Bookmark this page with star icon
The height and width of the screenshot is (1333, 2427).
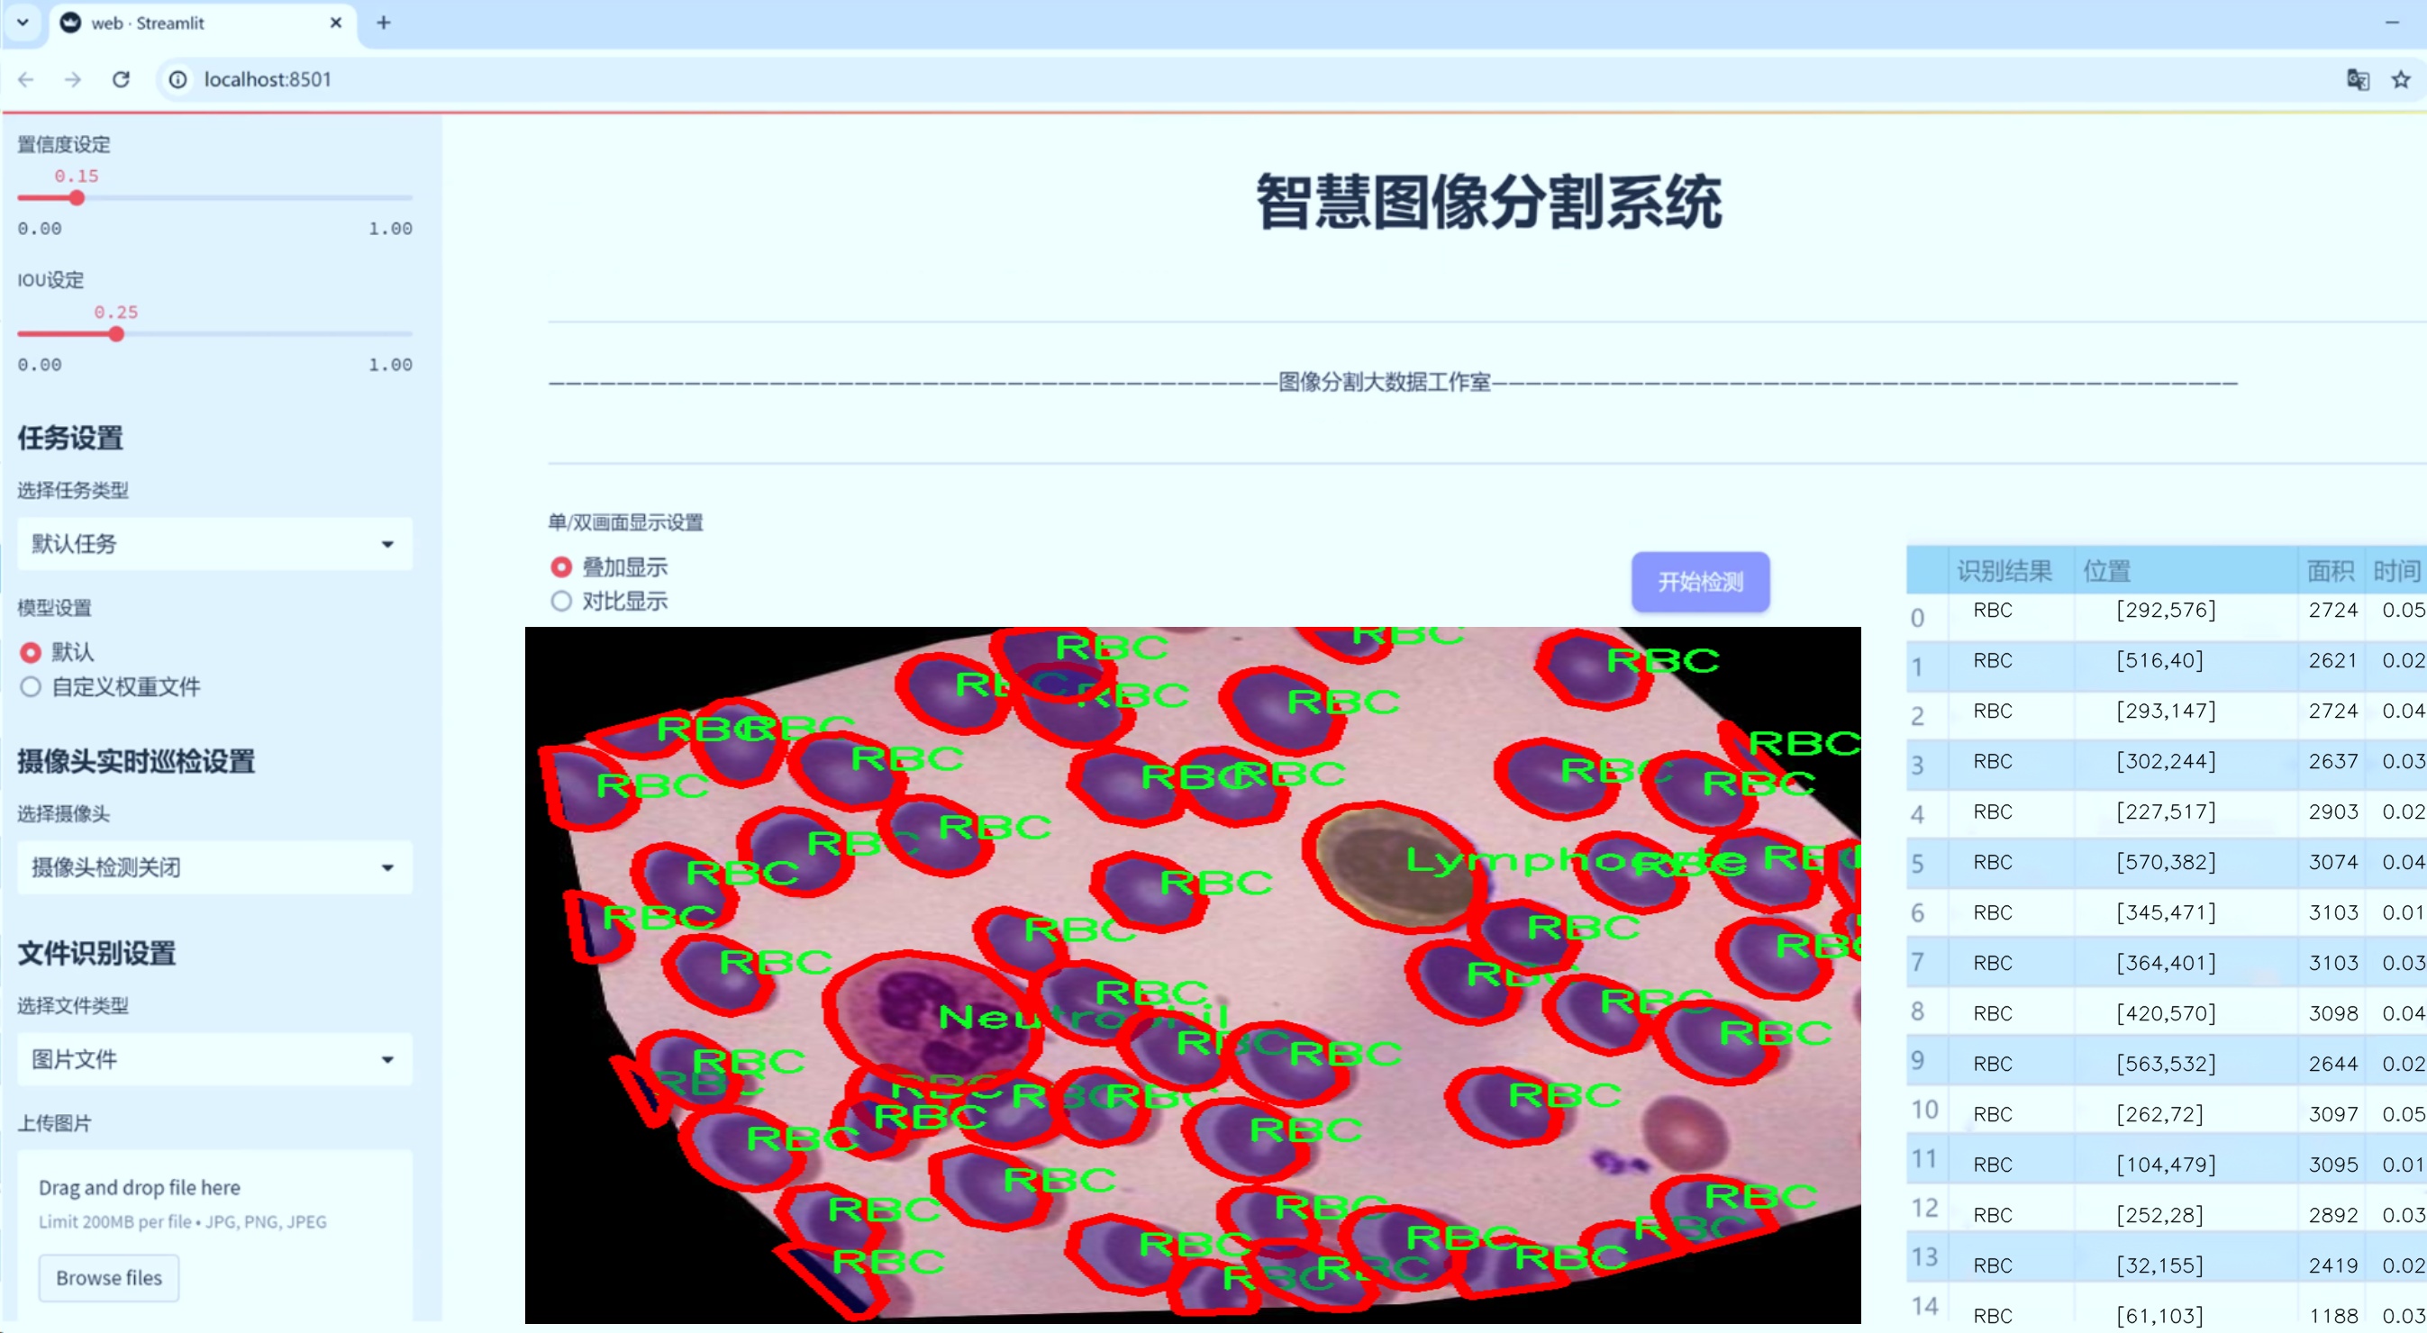click(2401, 79)
